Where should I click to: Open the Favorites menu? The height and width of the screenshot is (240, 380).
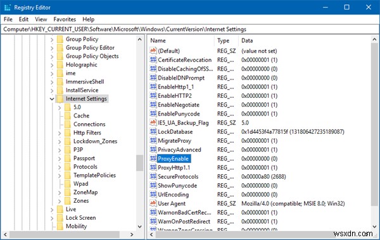tap(65, 20)
